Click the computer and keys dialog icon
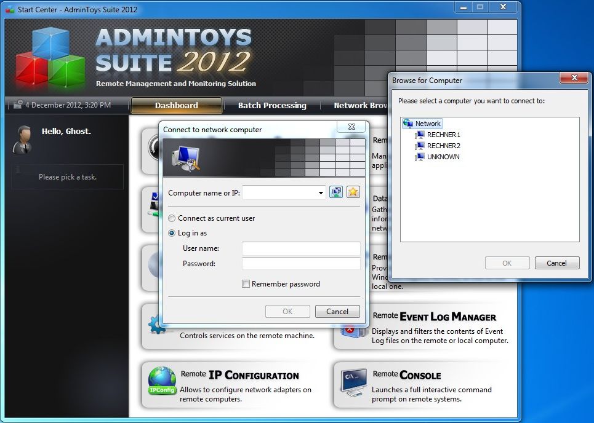Screen dimensions: 594x423 [x=186, y=159]
